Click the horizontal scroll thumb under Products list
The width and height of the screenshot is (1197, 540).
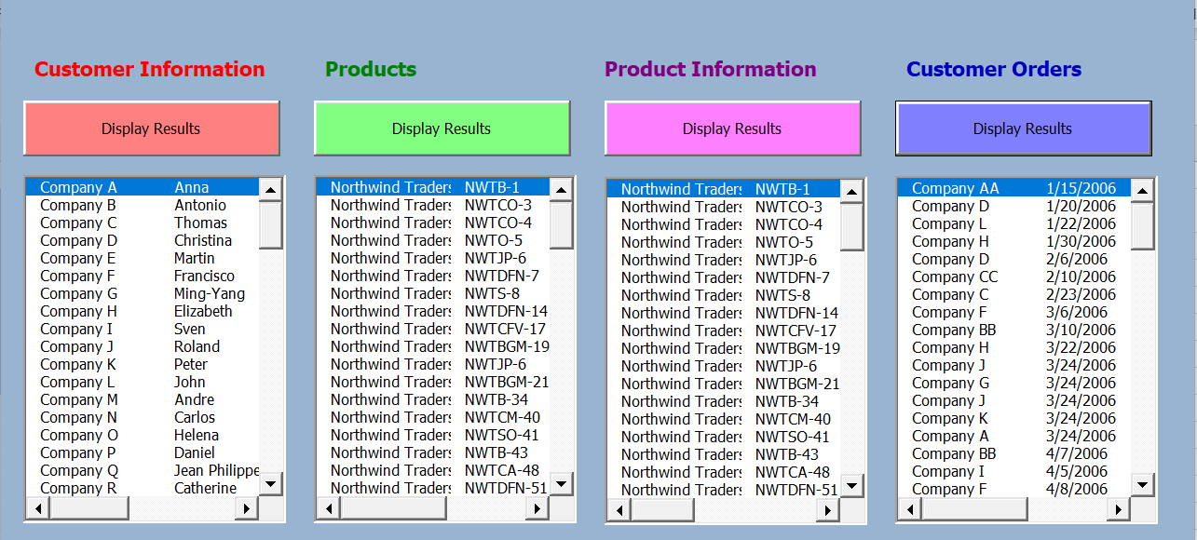point(393,508)
